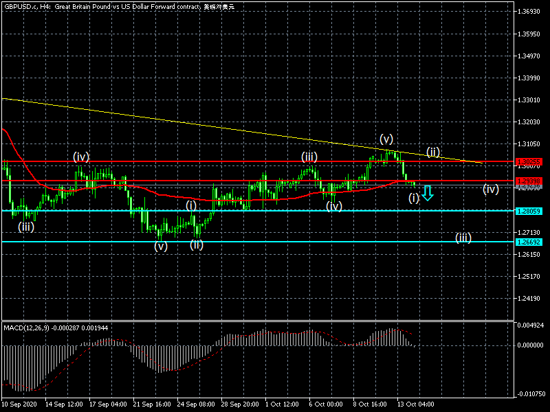Select the (i) label next to the blue arrow
Screen dimensions: 550x412
(x=413, y=198)
